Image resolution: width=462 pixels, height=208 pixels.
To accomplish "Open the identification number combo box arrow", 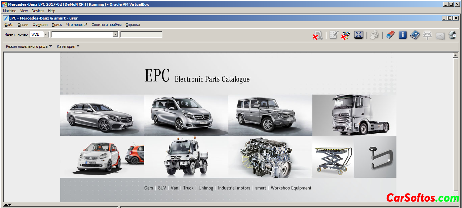I will (115, 34).
